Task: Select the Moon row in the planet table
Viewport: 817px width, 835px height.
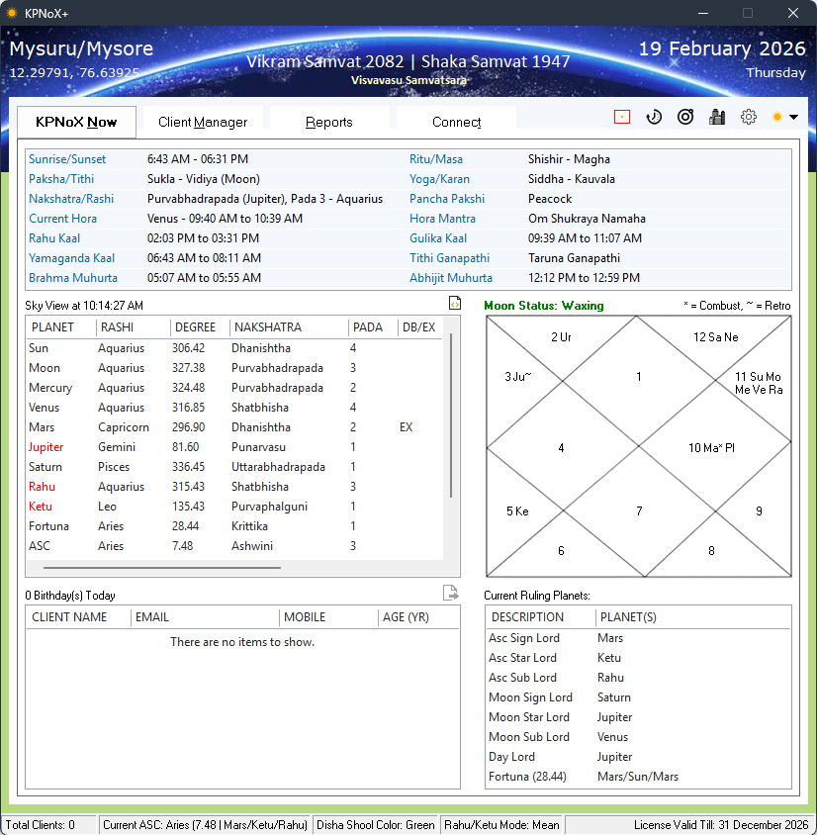Action: pyautogui.click(x=234, y=368)
